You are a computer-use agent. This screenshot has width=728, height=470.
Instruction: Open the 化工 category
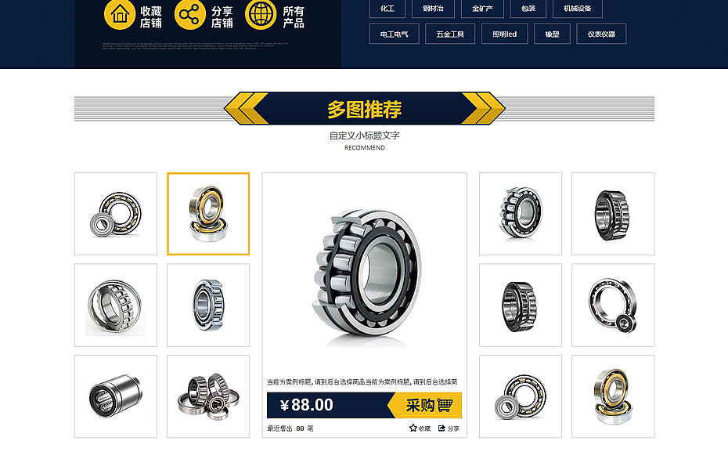[387, 9]
